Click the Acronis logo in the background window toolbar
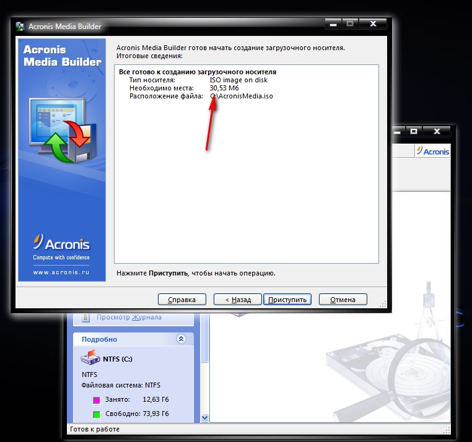The height and width of the screenshot is (442, 472). 433,151
